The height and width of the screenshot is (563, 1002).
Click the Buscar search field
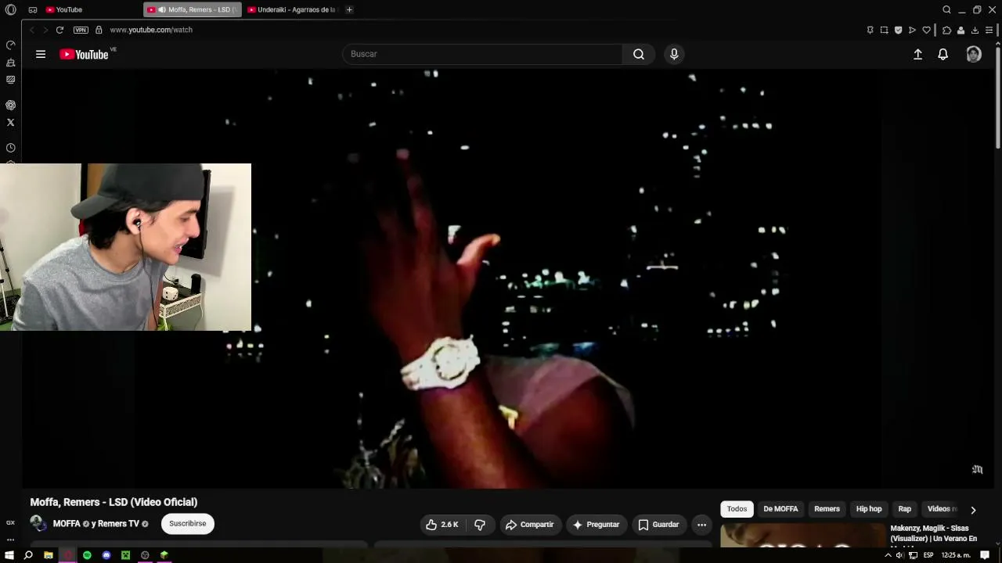point(482,54)
